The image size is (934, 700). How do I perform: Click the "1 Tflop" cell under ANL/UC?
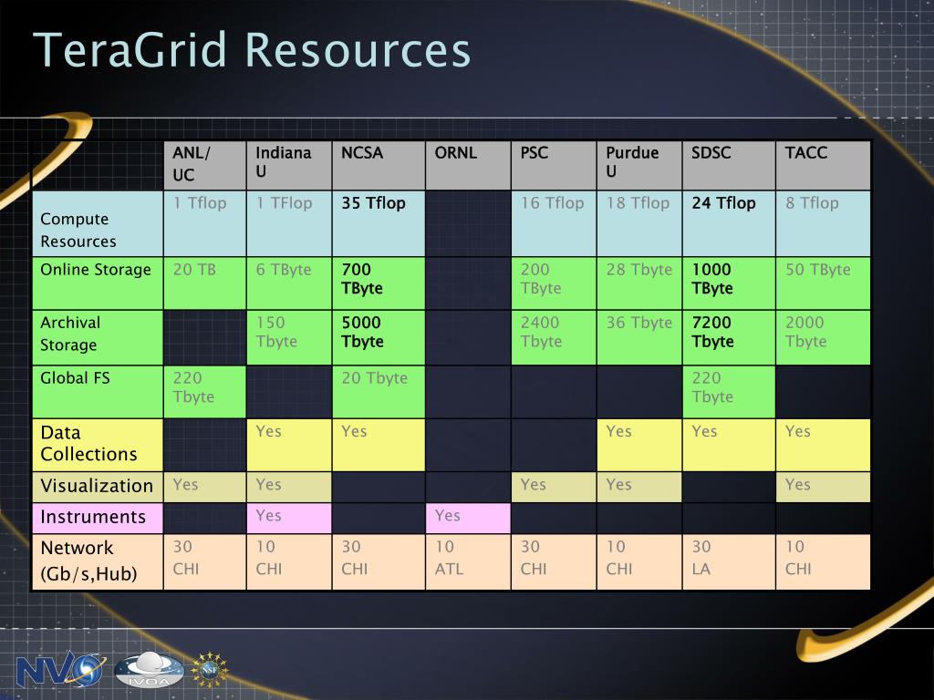(x=205, y=224)
